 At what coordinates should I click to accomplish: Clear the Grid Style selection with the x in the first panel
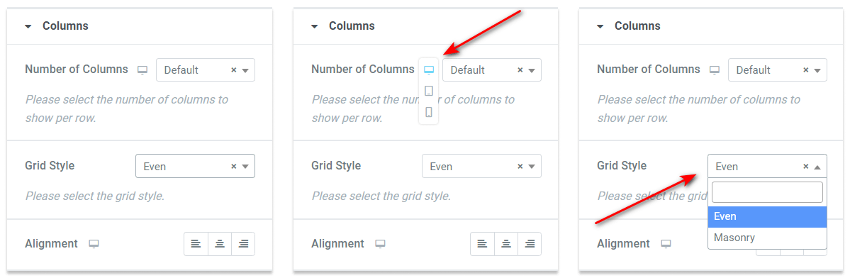coord(234,167)
